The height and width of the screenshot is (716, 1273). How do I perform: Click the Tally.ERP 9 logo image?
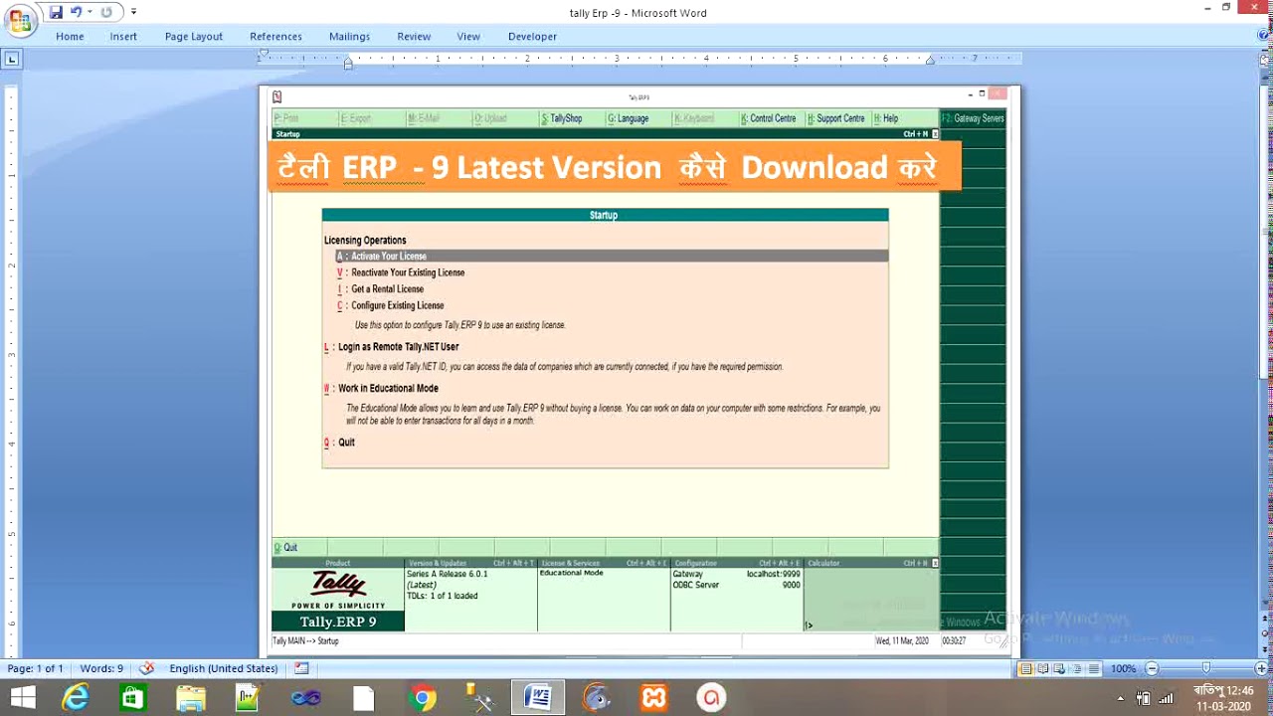(338, 600)
